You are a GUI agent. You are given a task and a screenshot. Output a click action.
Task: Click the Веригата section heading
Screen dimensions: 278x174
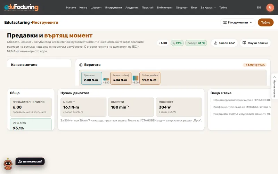tap(92, 65)
